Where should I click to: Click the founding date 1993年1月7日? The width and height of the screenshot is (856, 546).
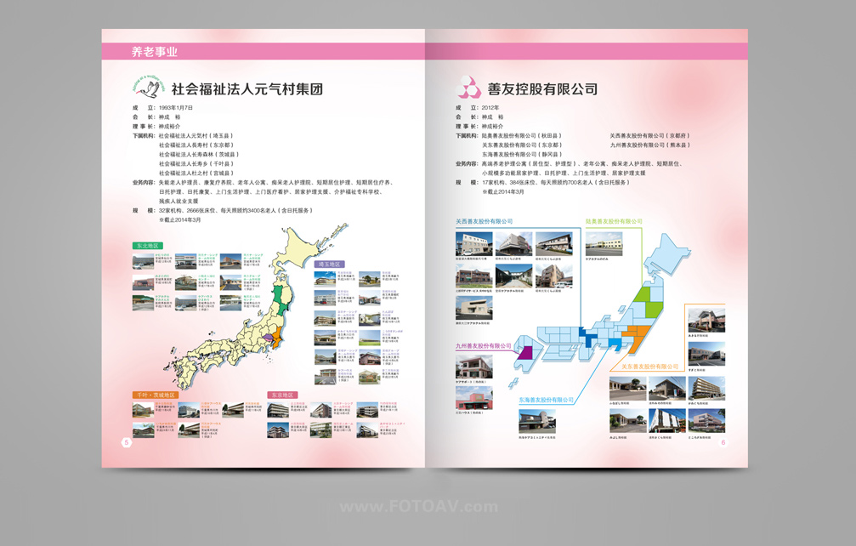tap(176, 107)
